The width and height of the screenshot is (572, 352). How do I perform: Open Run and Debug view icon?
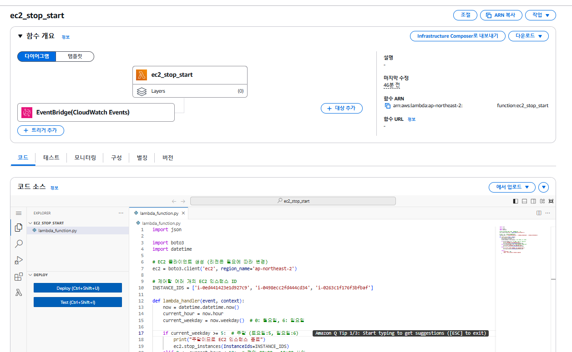coord(19,260)
